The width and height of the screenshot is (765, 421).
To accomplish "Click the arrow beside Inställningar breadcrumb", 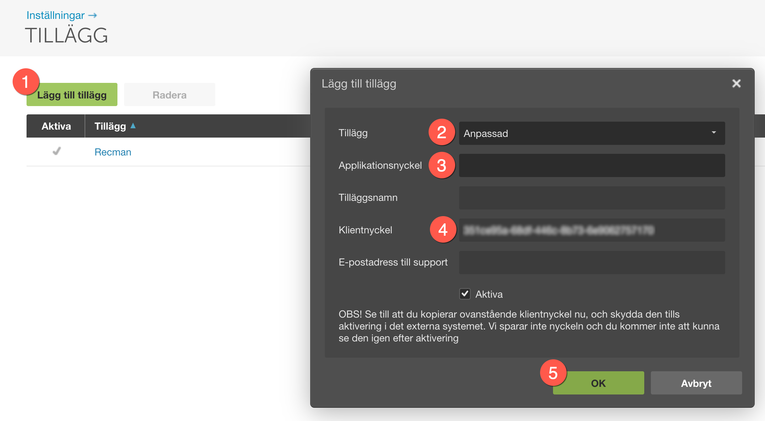I will click(93, 15).
